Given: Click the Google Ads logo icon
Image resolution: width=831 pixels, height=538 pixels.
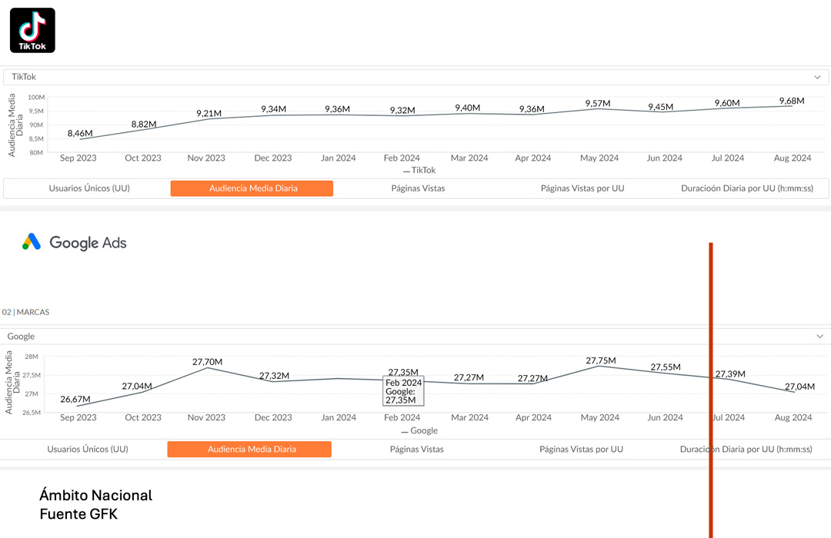Looking at the screenshot, I should [32, 242].
